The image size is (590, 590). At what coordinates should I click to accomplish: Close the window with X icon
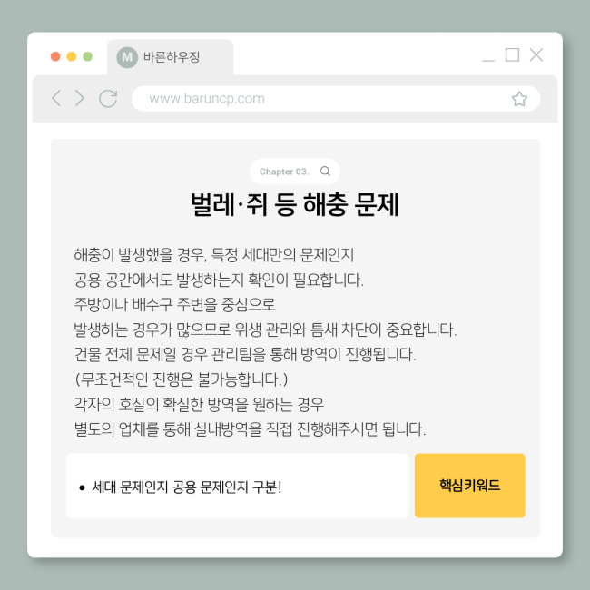click(536, 55)
